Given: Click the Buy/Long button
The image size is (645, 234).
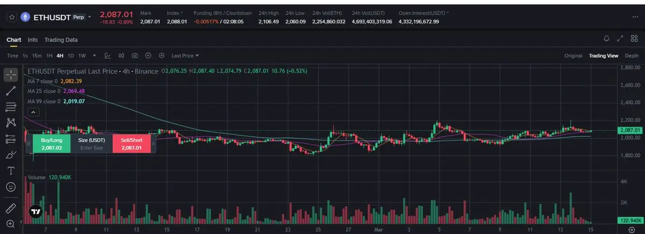Looking at the screenshot, I should [x=52, y=144].
